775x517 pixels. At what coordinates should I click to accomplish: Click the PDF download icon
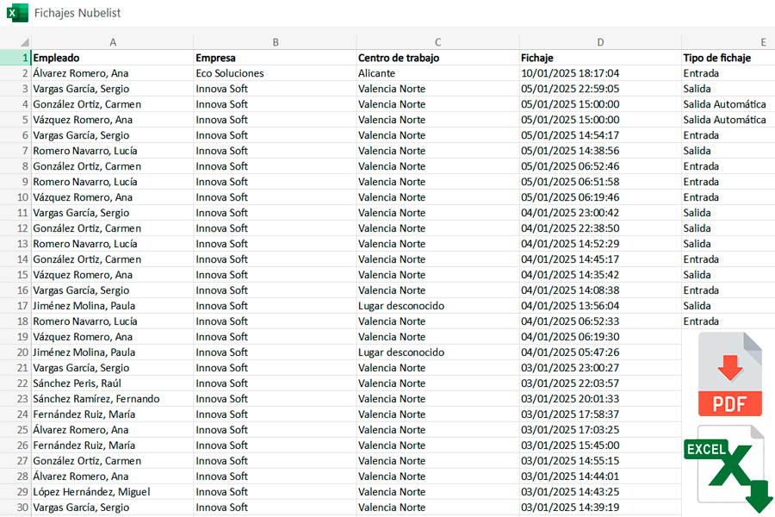click(x=729, y=375)
